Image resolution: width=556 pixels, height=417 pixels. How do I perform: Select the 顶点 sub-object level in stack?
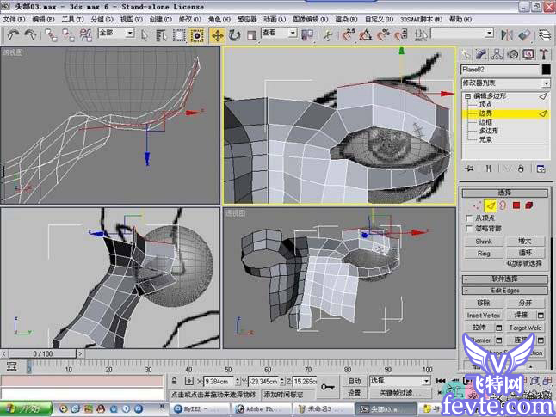point(485,105)
